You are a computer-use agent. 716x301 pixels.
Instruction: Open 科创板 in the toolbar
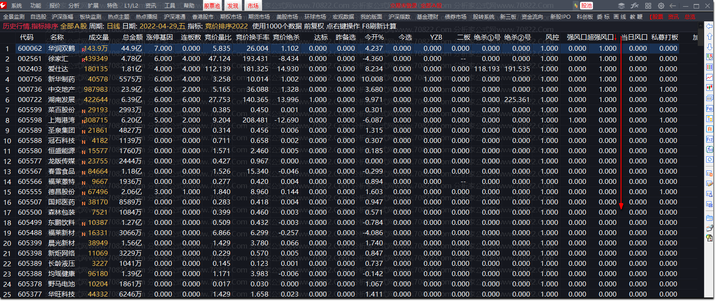(585, 17)
